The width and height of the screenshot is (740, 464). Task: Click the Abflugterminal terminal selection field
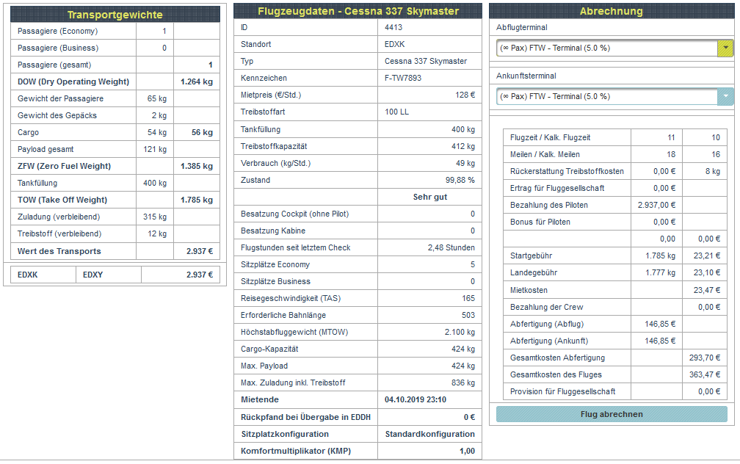click(606, 48)
